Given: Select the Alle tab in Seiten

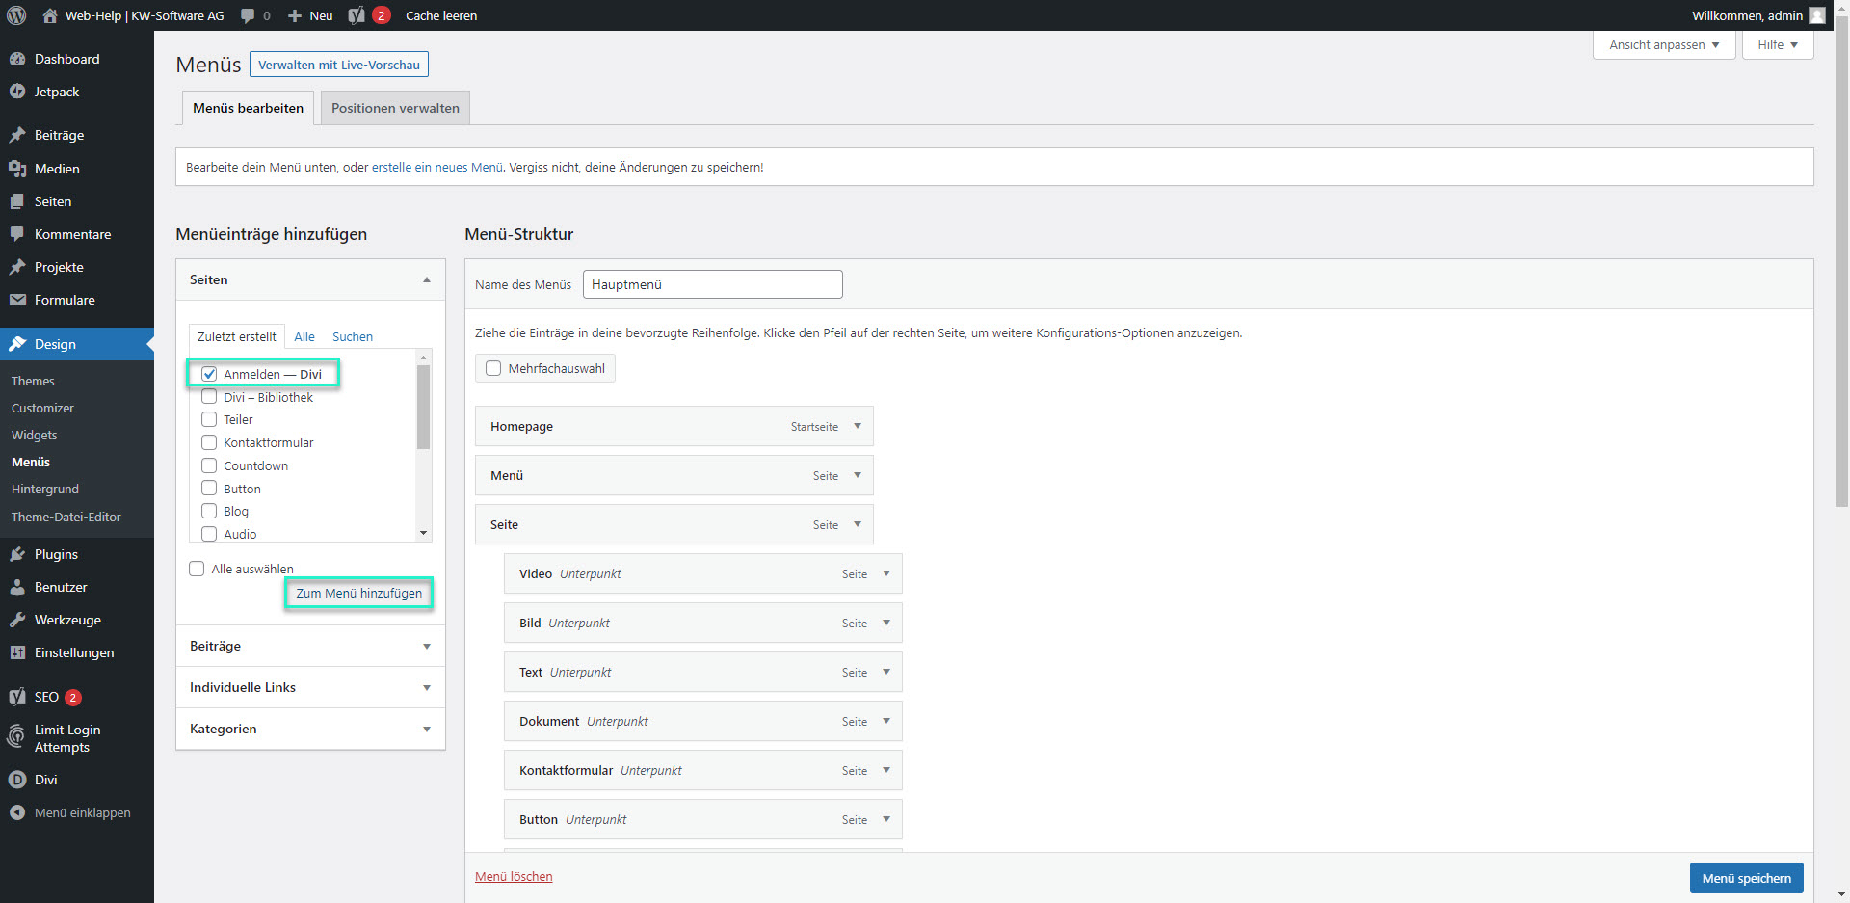Looking at the screenshot, I should [x=304, y=336].
